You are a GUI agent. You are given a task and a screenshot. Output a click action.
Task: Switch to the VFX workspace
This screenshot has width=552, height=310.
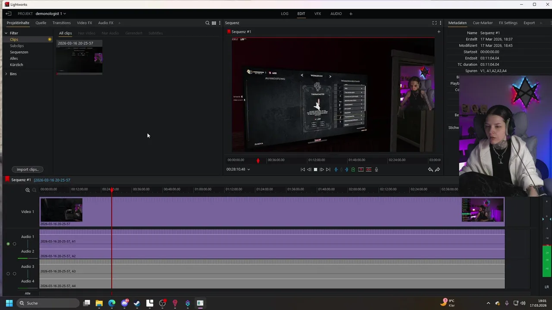(x=317, y=14)
